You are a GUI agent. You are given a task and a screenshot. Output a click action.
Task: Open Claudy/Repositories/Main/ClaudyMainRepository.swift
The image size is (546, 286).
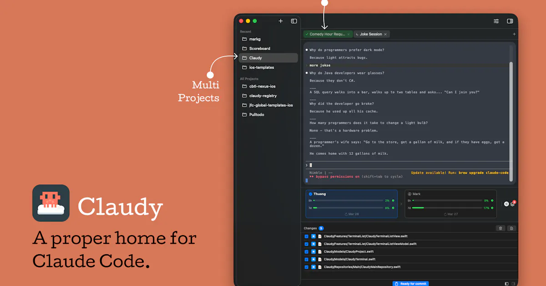tap(362, 267)
